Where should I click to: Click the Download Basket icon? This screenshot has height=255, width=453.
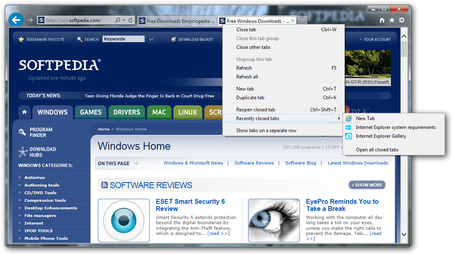click(x=174, y=39)
